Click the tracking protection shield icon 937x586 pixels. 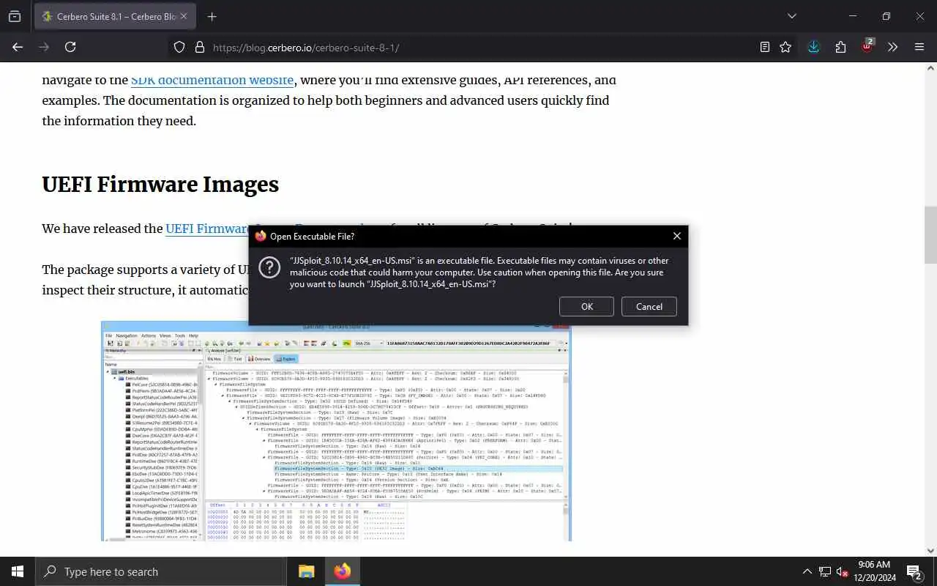tap(179, 47)
